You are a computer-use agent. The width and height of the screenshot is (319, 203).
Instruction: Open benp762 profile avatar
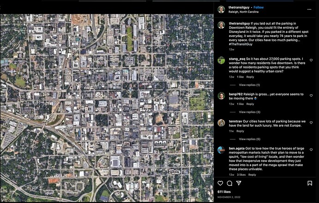tap(221, 96)
